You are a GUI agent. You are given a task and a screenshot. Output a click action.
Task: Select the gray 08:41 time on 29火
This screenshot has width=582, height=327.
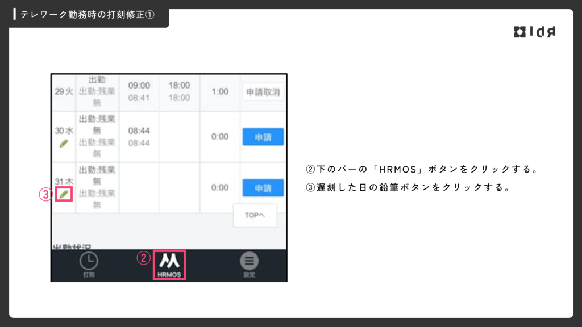[139, 98]
